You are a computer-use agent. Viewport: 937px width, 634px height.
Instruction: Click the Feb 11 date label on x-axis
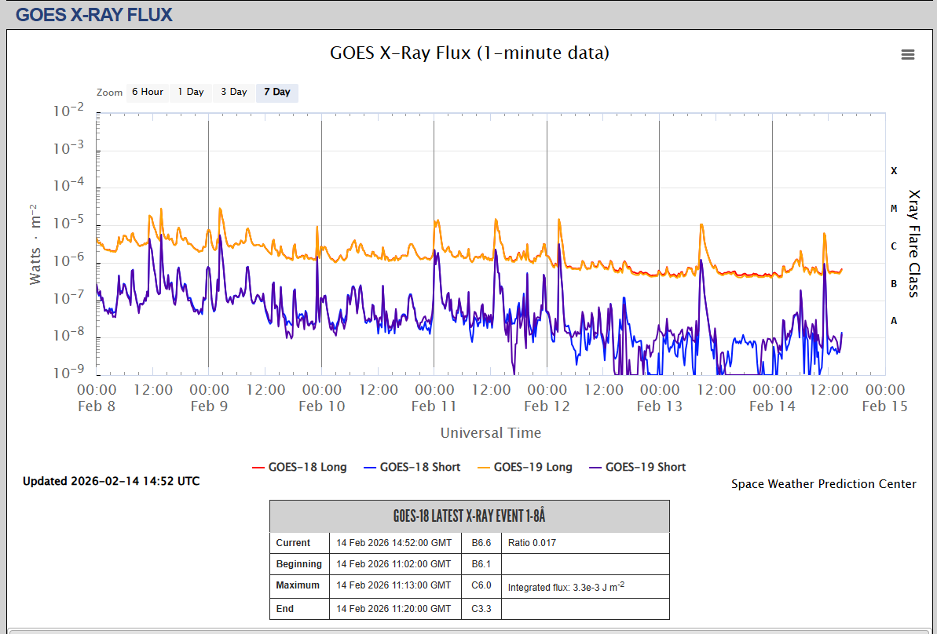coord(434,406)
